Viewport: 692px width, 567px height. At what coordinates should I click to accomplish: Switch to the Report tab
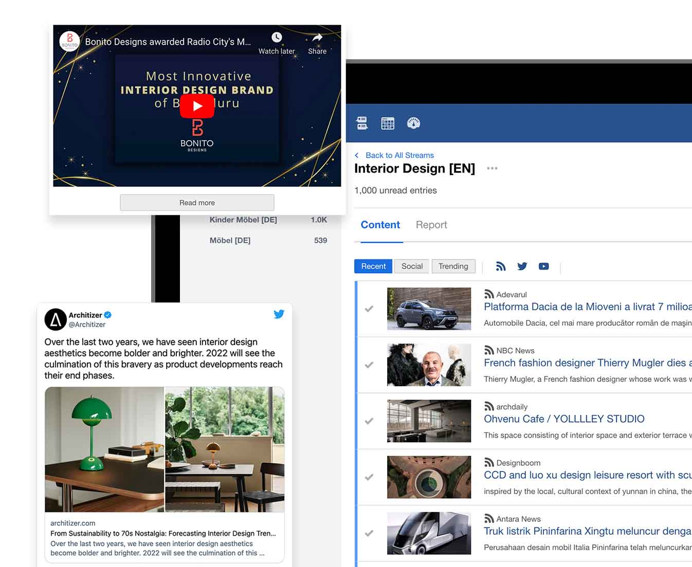tap(431, 224)
